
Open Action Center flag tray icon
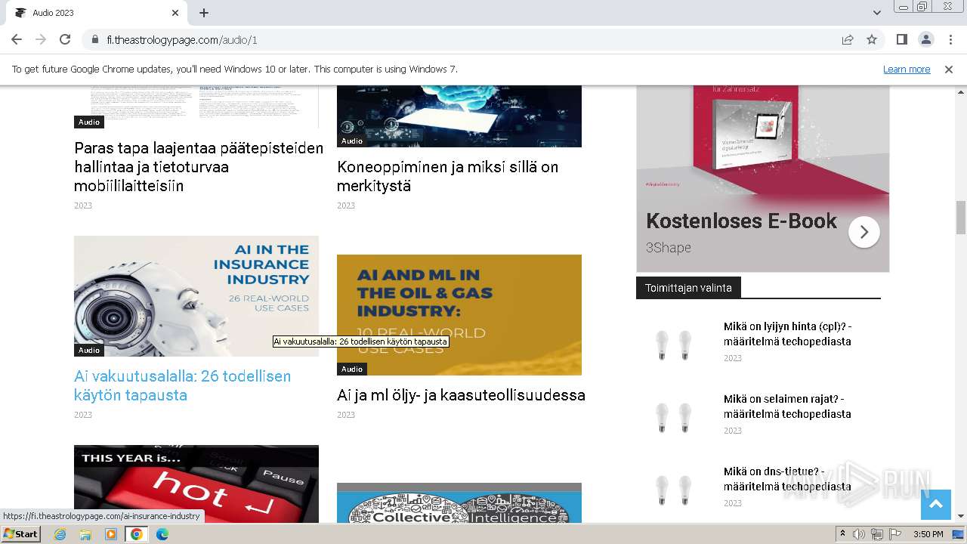point(895,534)
